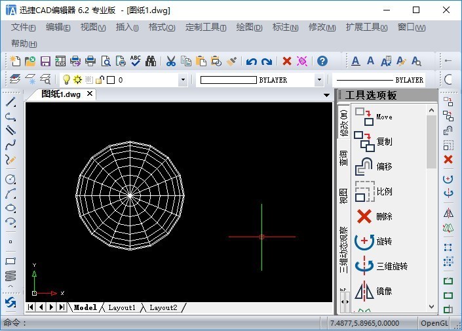Click the underlined A text icon

tap(356, 61)
